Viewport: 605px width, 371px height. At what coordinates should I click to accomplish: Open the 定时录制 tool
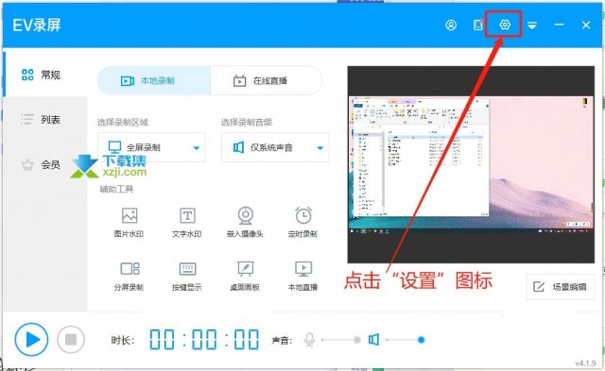pos(302,222)
